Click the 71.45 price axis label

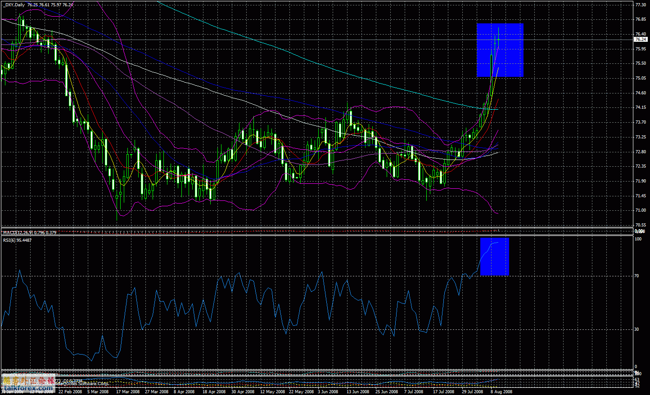pyautogui.click(x=640, y=196)
